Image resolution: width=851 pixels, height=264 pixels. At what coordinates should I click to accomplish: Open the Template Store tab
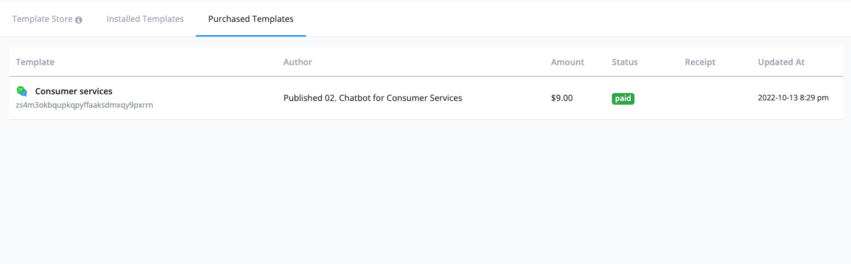47,19
